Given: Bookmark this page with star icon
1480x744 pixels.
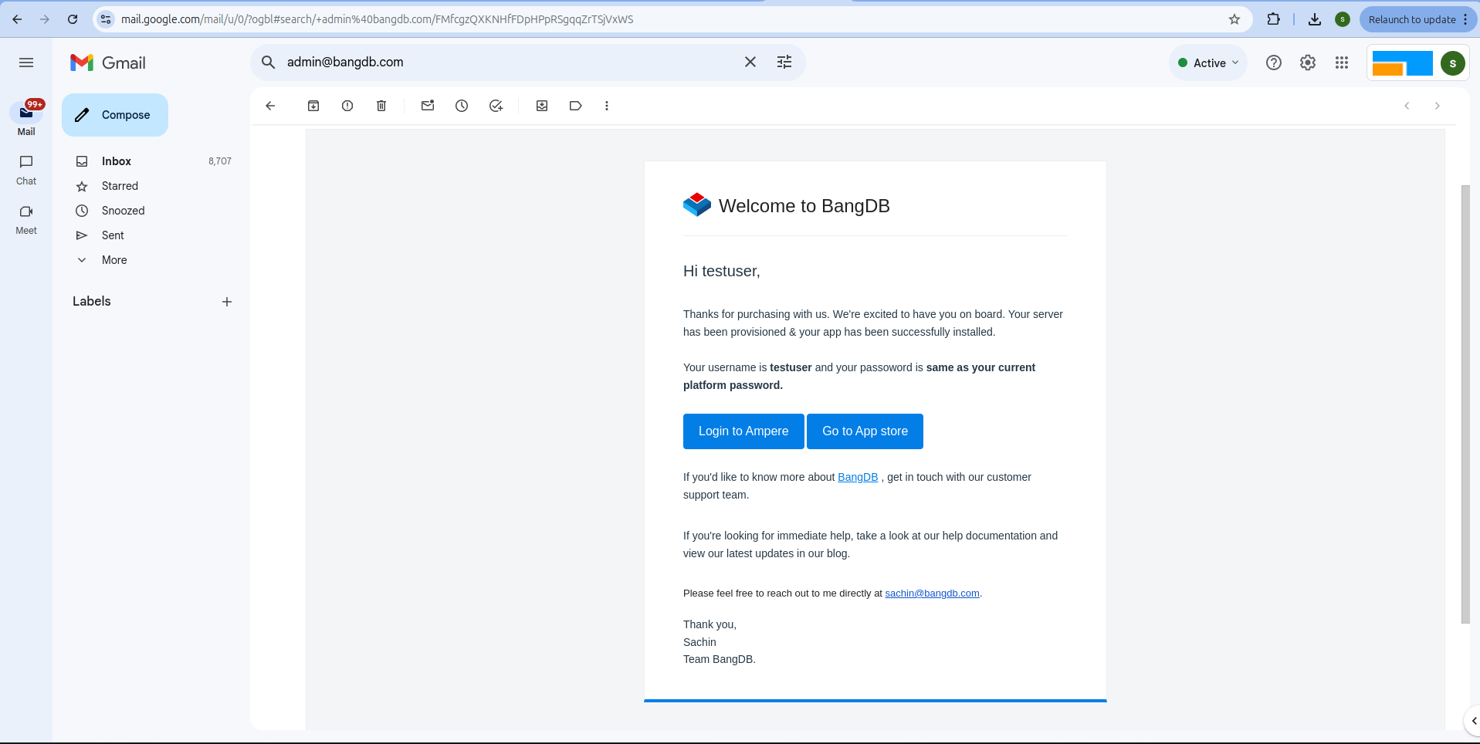Looking at the screenshot, I should (1234, 19).
